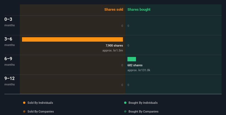Click the 6–9 months row label
Screen dimensions: 226x115
[x=10, y=61]
